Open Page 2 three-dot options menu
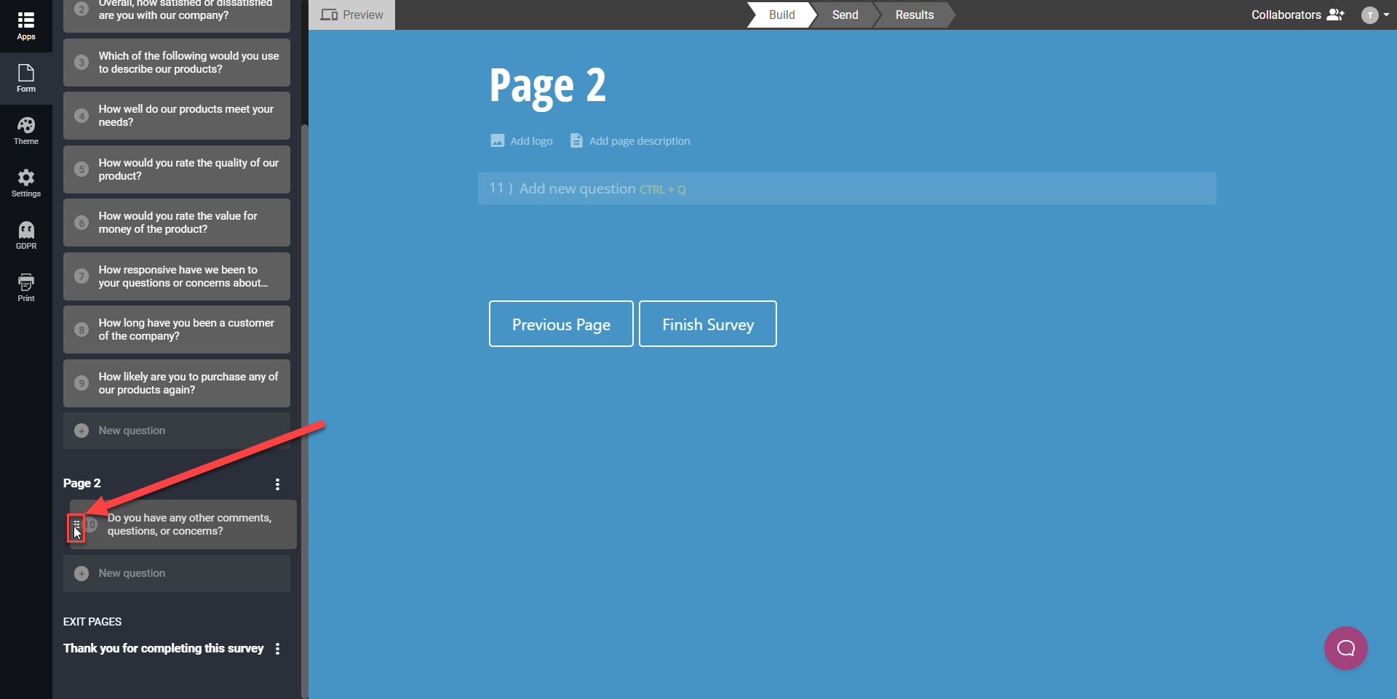 (277, 484)
